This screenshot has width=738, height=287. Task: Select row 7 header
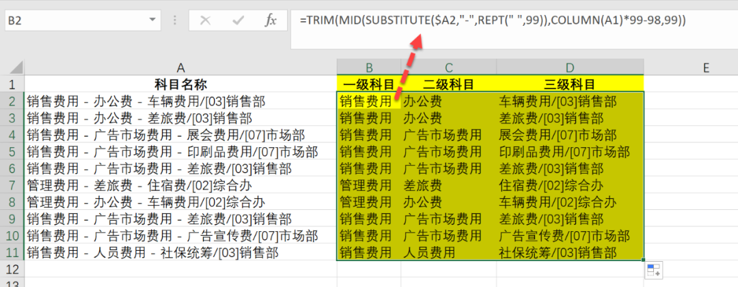12,185
